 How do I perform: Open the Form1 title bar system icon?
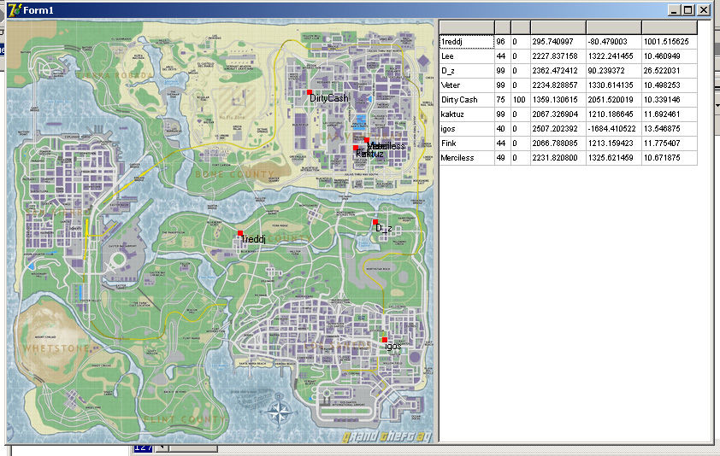[x=14, y=9]
